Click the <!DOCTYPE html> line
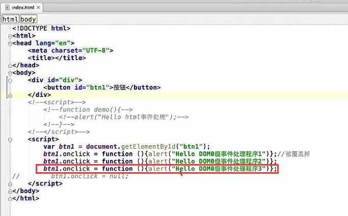The height and width of the screenshot is (216, 348). 41,29
